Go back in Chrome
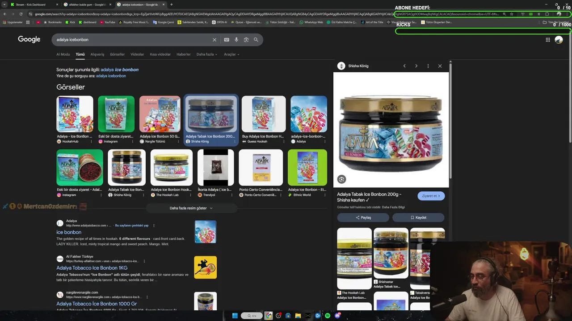This screenshot has width=572, height=321. tap(5, 14)
